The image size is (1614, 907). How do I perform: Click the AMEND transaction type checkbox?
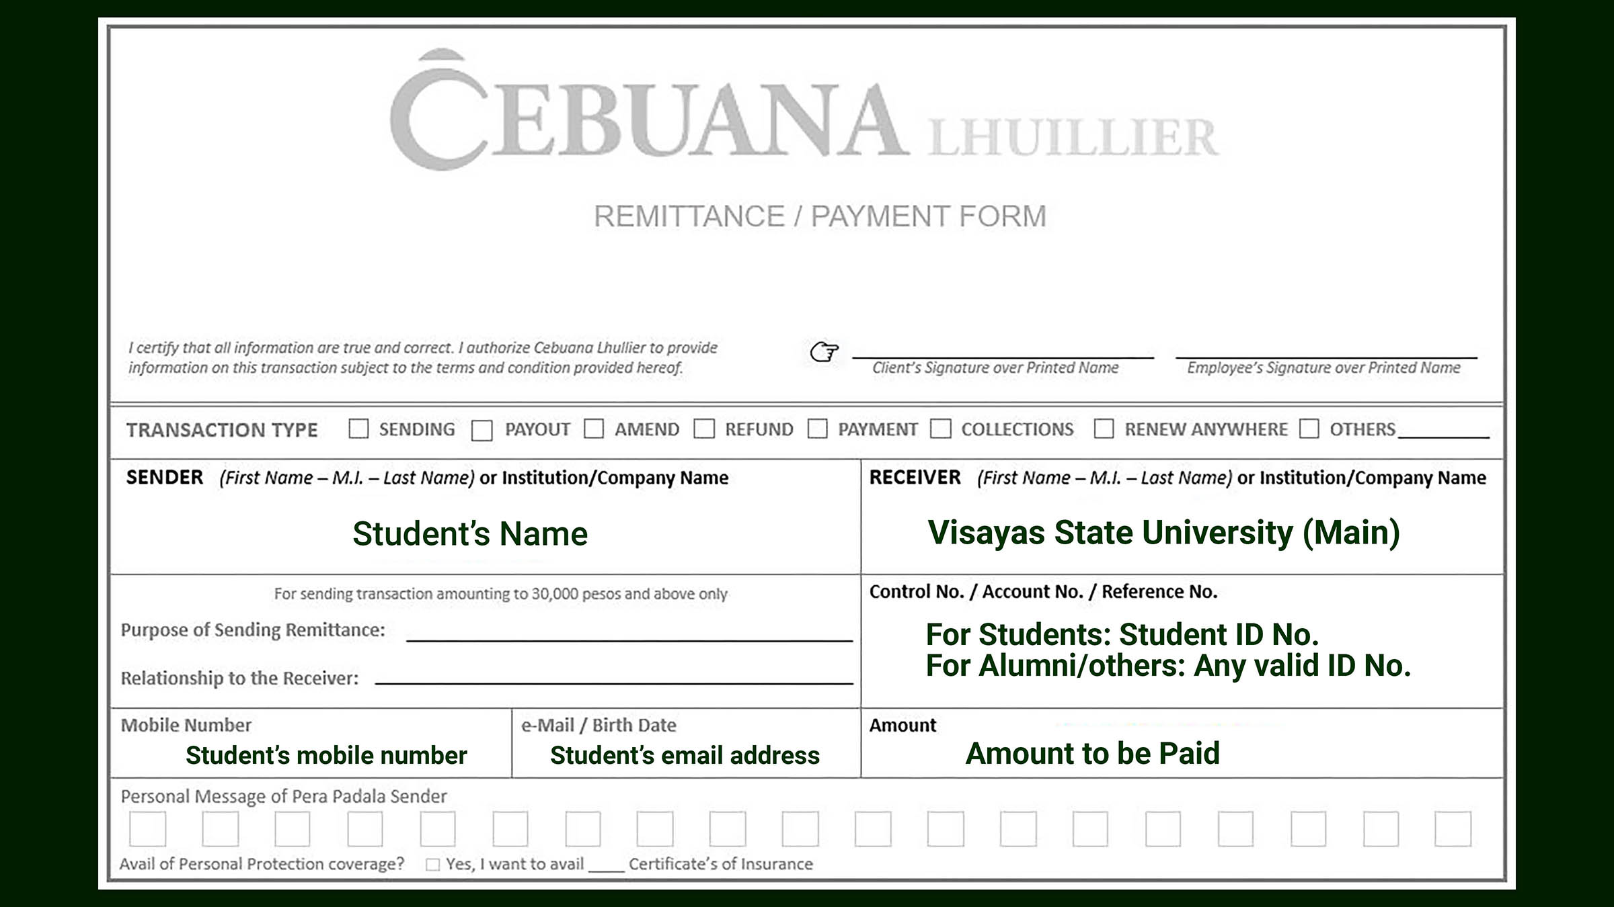pos(593,429)
